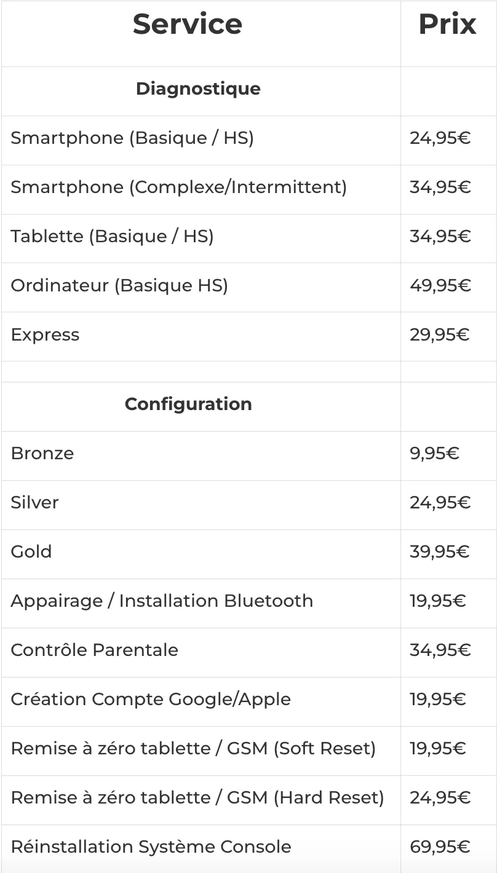
Task: Click the Prix column header
Action: click(x=447, y=25)
